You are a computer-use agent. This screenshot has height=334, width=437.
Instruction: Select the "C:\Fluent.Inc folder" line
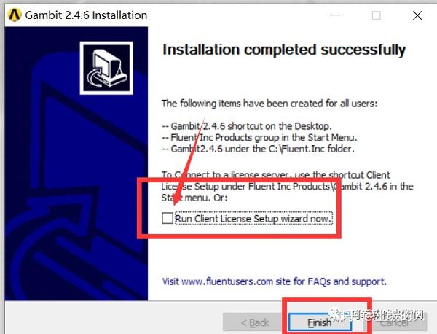[259, 149]
